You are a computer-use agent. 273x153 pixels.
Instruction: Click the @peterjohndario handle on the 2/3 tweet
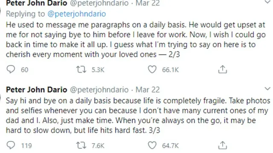(x=99, y=3)
